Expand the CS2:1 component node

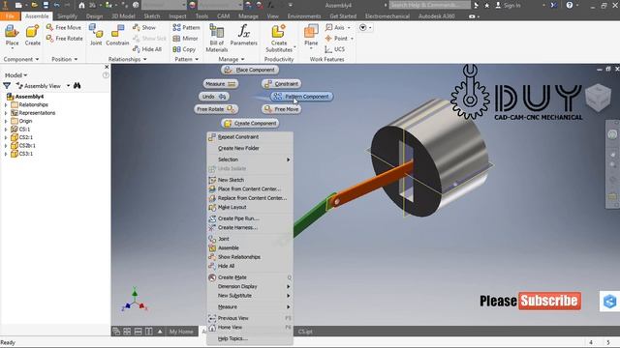coord(6,137)
